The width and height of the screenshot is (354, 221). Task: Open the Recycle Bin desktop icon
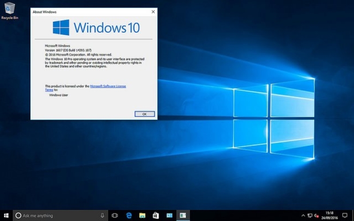(9, 11)
